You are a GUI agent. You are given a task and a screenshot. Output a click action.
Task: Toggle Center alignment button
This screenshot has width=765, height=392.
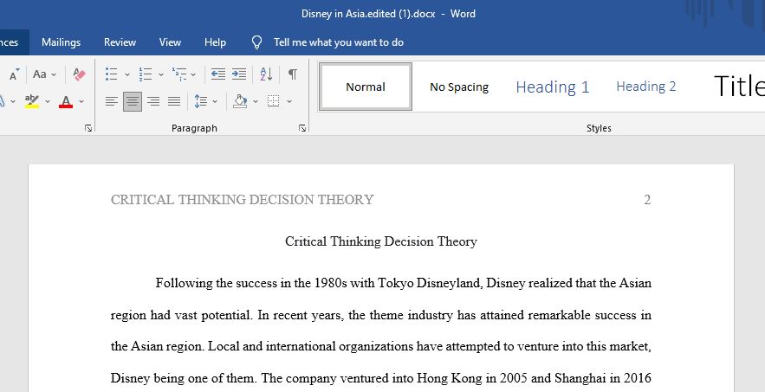(x=133, y=101)
